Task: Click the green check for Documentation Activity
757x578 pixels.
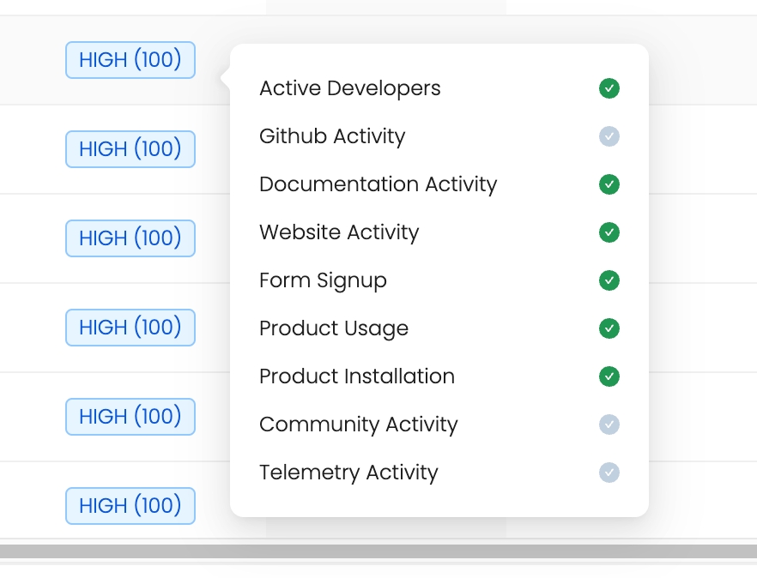Action: [609, 184]
